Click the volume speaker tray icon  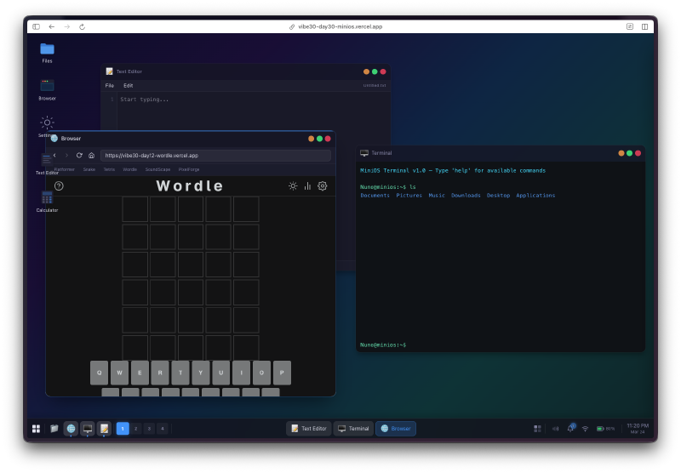(555, 429)
